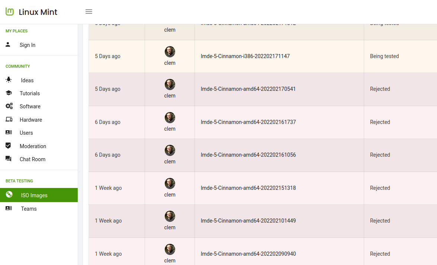Click the Hardware devices icon
This screenshot has height=265, width=437.
point(9,119)
